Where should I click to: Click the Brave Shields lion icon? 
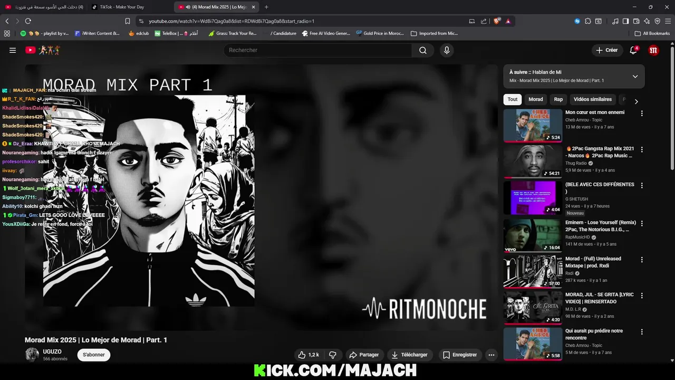click(497, 21)
